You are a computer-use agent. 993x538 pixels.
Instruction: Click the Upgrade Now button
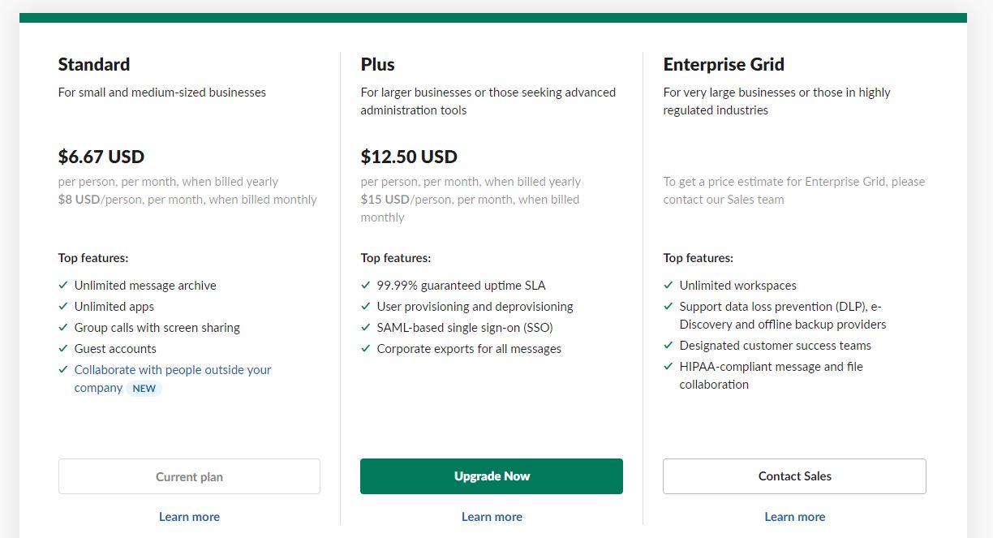[492, 476]
